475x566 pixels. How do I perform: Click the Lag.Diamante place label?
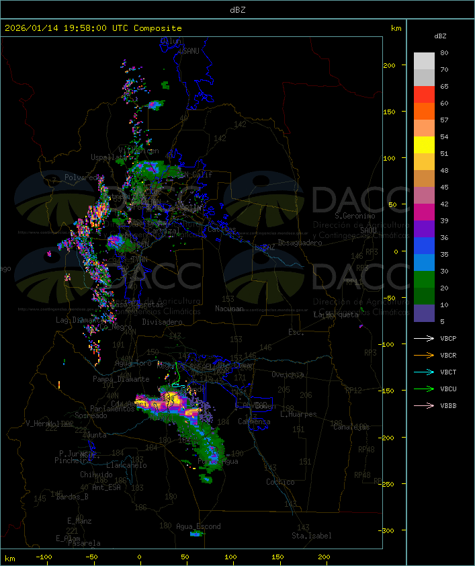pos(80,320)
